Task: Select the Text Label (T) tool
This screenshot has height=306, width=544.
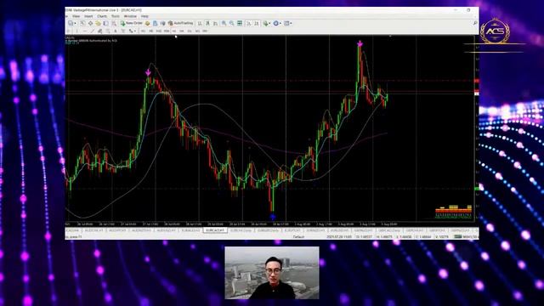Action: tap(122, 31)
